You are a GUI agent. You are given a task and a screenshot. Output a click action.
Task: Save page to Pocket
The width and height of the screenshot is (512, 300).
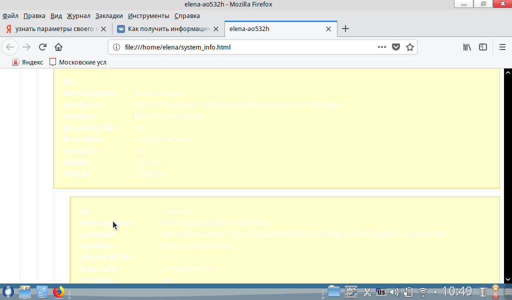pyautogui.click(x=396, y=47)
